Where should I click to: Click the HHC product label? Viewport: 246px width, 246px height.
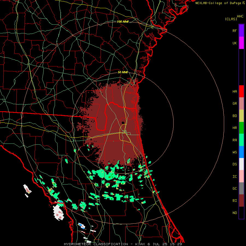point(240,16)
